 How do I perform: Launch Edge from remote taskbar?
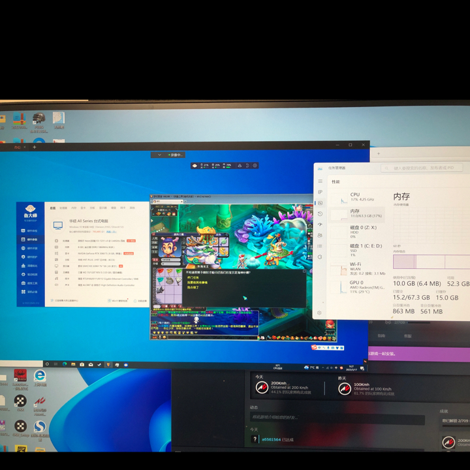click(65, 364)
